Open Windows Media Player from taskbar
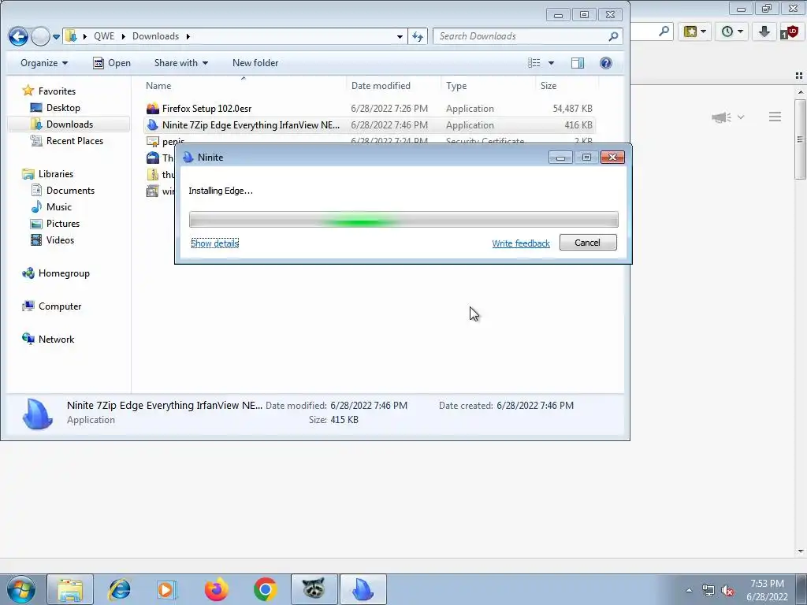 tap(167, 589)
